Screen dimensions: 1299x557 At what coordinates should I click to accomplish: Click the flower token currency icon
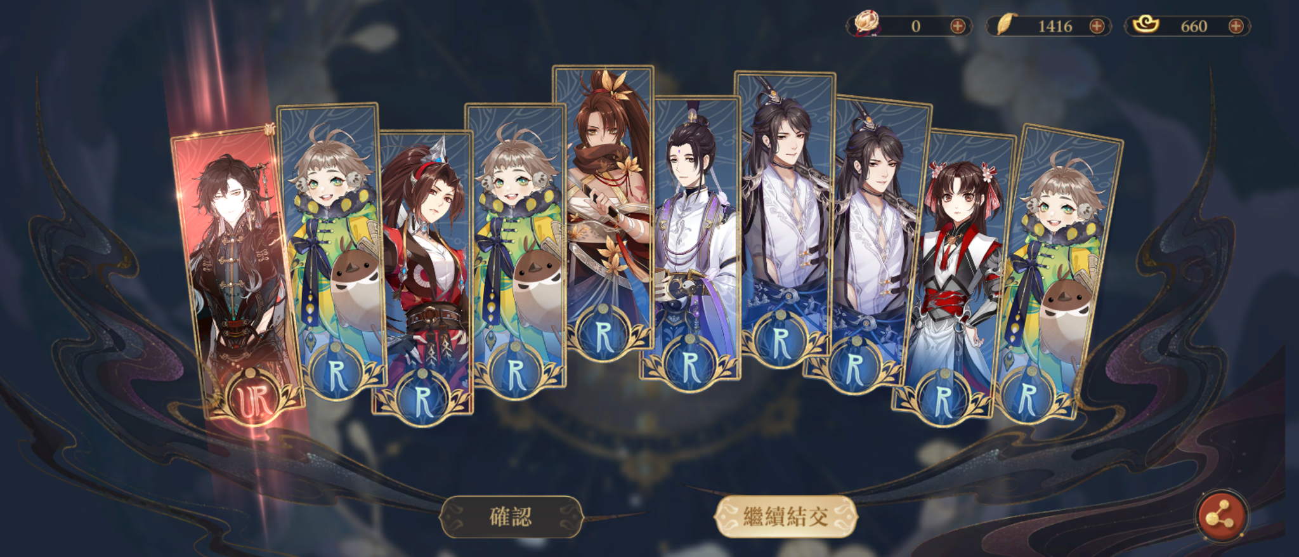(866, 24)
